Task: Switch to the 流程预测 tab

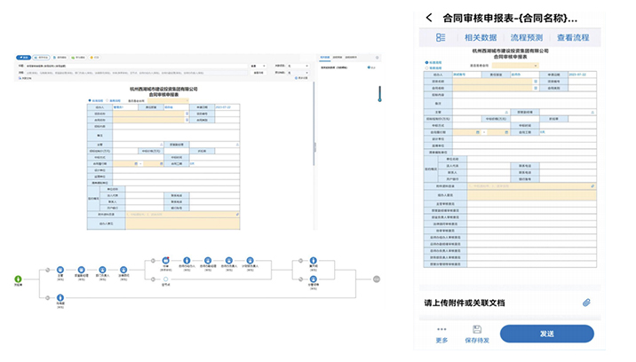Action: point(527,37)
